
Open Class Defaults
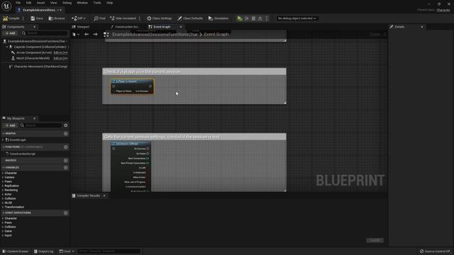(x=190, y=18)
